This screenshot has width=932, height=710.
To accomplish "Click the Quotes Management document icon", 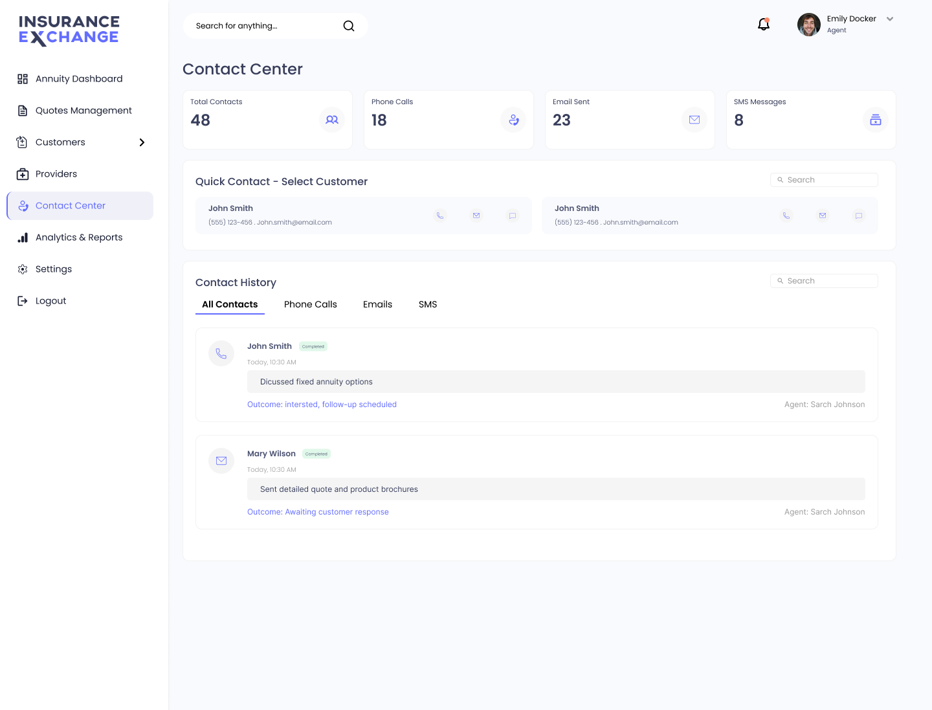I will point(23,111).
